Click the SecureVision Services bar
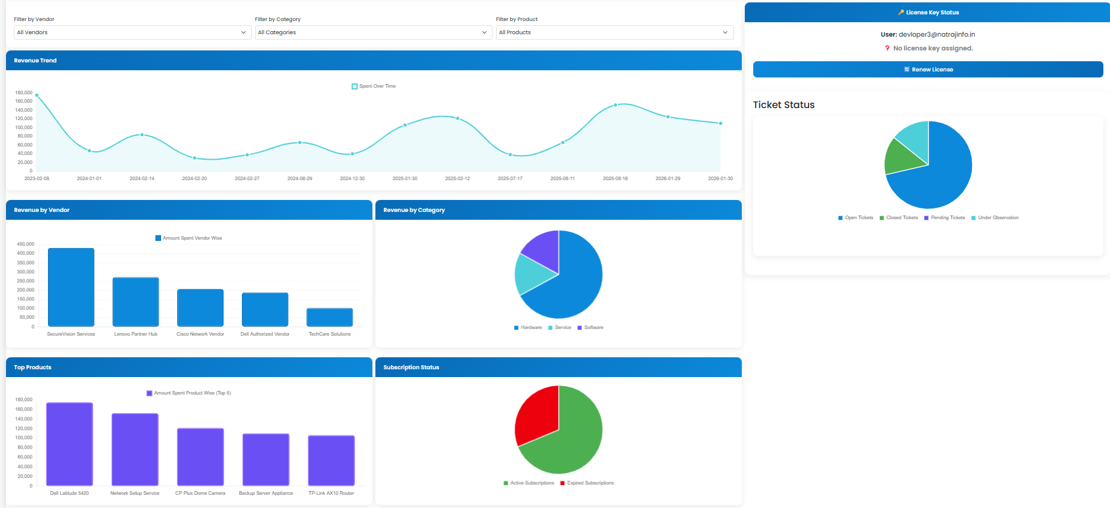Screen dimensions: 1110x508 click(x=71, y=288)
